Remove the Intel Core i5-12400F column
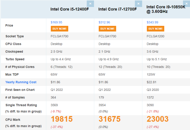The width and height of the screenshot is (190, 130). [90, 3]
